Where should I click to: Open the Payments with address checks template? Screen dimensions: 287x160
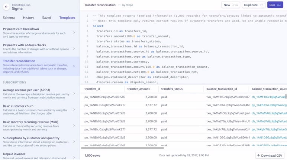pyautogui.click(x=40, y=49)
